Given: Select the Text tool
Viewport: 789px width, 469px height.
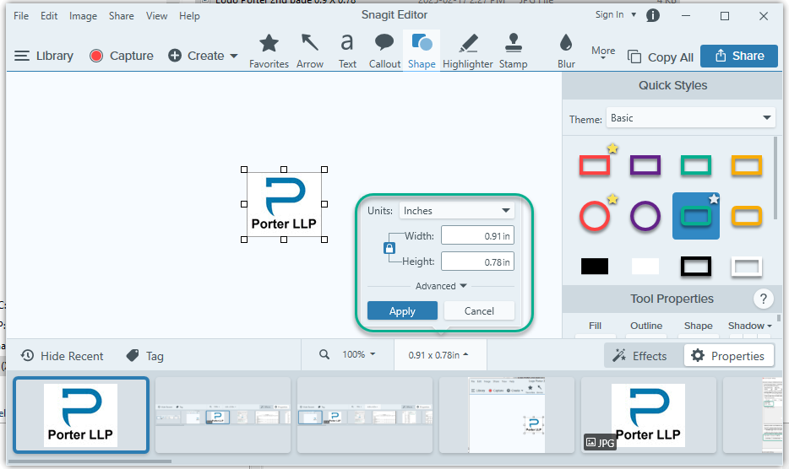Looking at the screenshot, I should (347, 51).
